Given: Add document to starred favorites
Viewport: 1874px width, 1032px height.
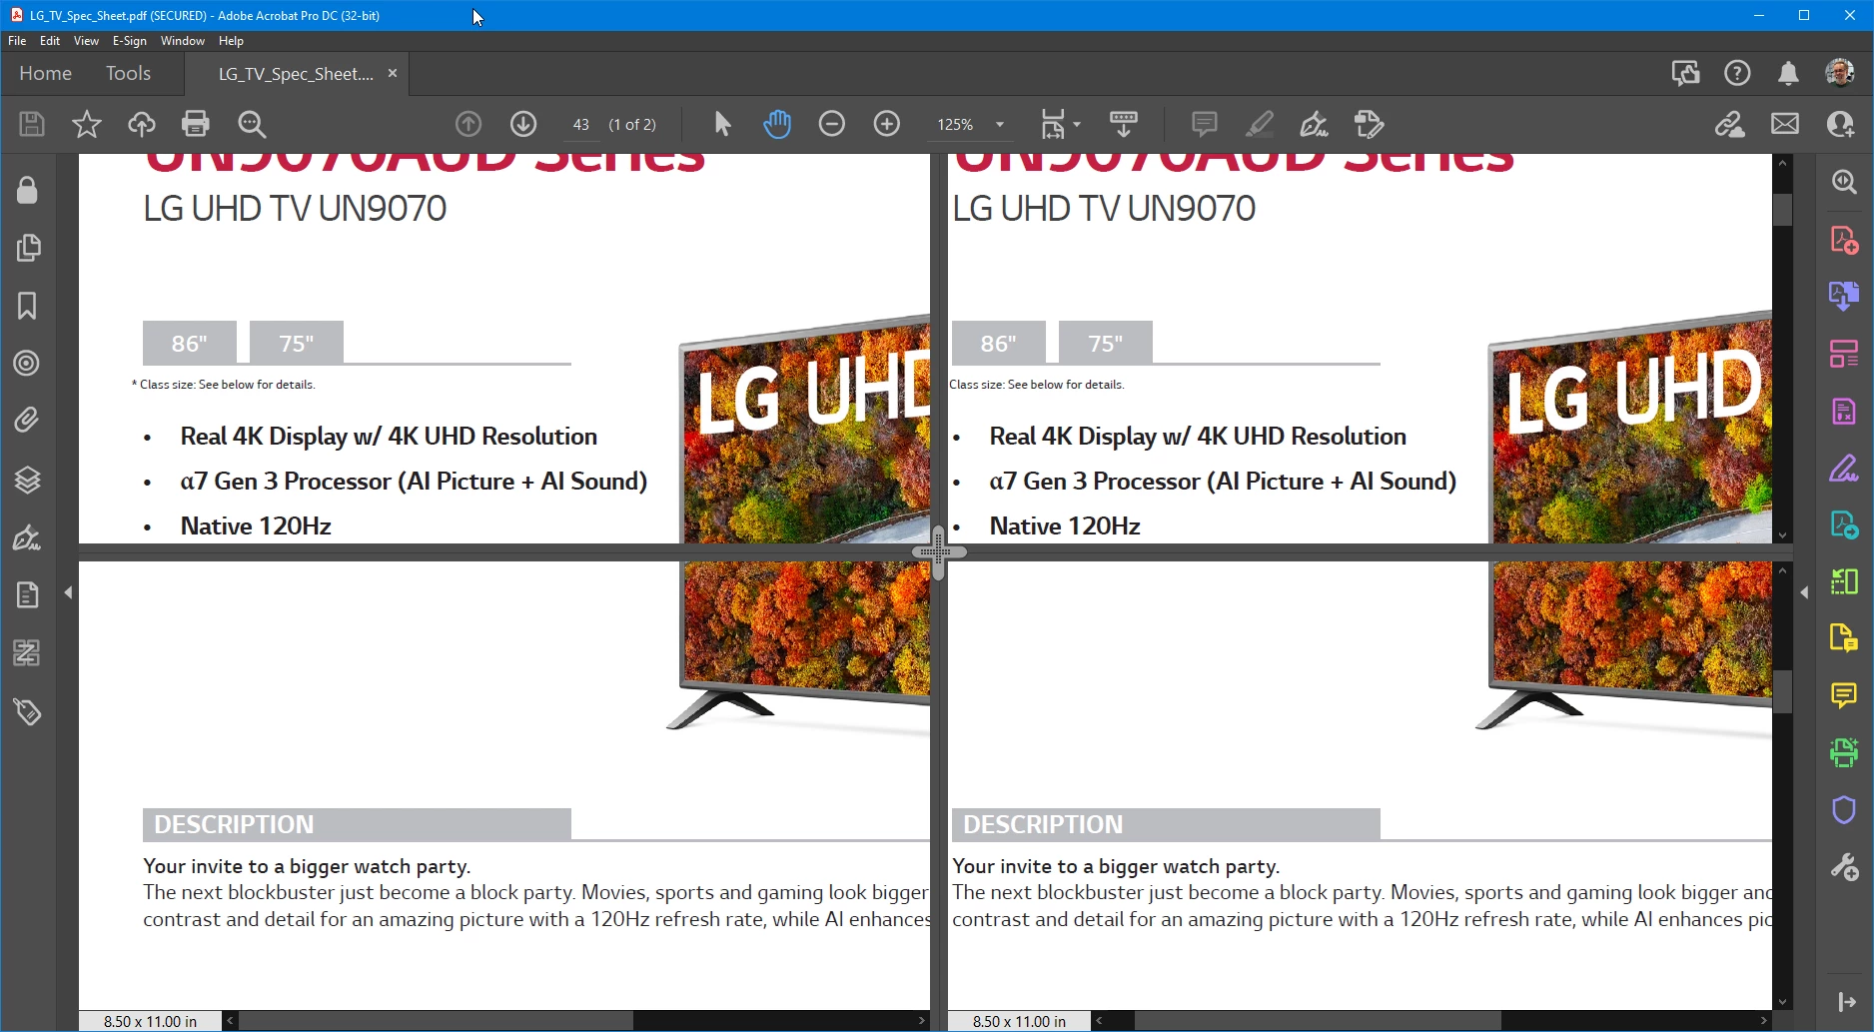Looking at the screenshot, I should [87, 124].
